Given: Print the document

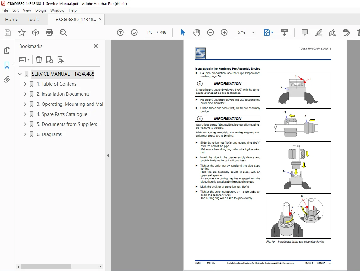Looking at the screenshot, I should tap(49, 32).
